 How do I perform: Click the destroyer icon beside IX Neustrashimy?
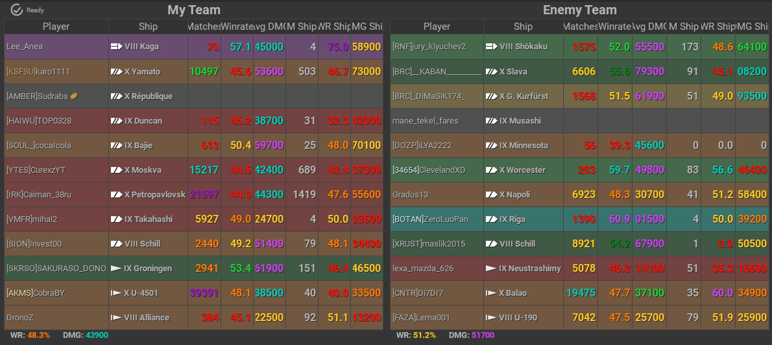491,268
